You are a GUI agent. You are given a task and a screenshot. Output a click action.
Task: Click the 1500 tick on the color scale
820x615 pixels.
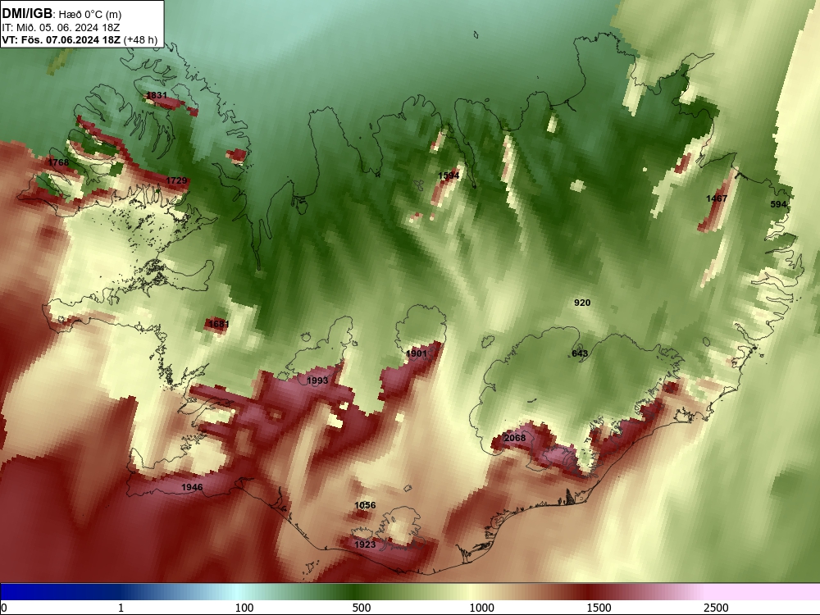click(599, 608)
